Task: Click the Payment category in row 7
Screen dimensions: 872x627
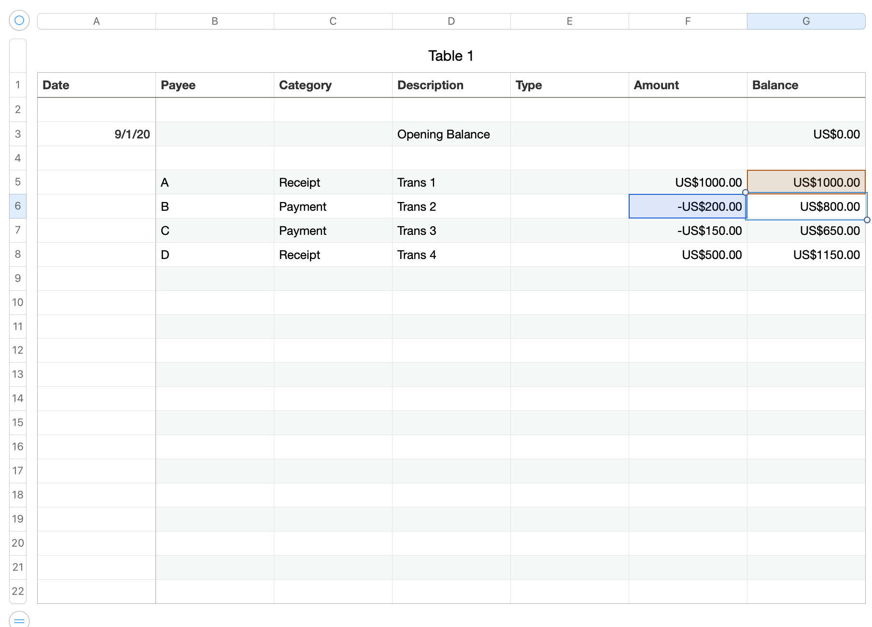Action: click(x=333, y=231)
